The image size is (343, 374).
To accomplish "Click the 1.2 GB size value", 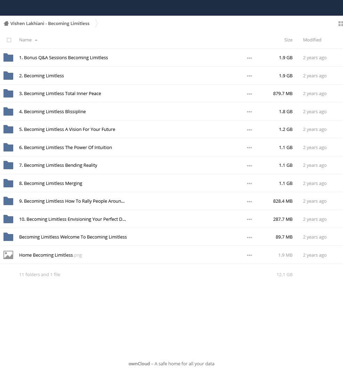I will (x=286, y=129).
